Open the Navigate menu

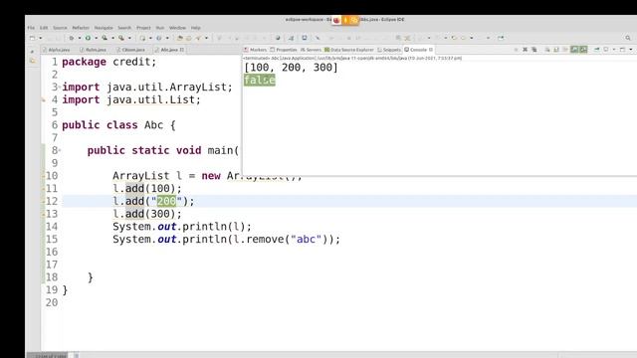click(x=104, y=28)
